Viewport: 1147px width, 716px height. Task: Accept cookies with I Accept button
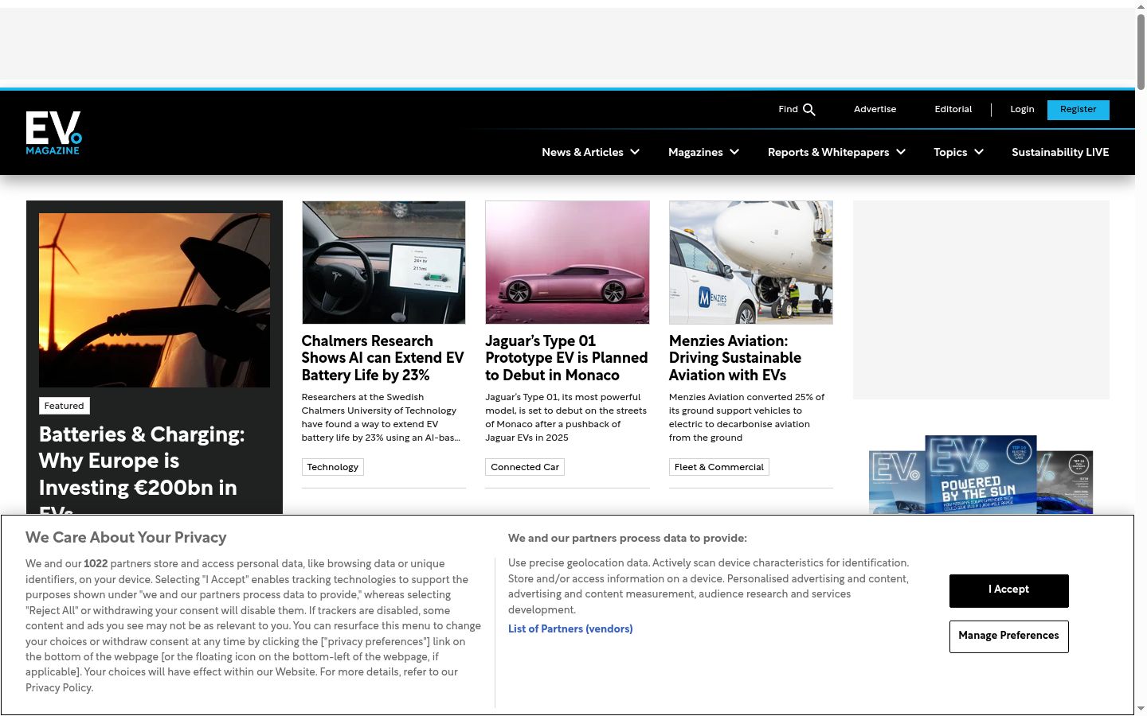click(x=1009, y=590)
